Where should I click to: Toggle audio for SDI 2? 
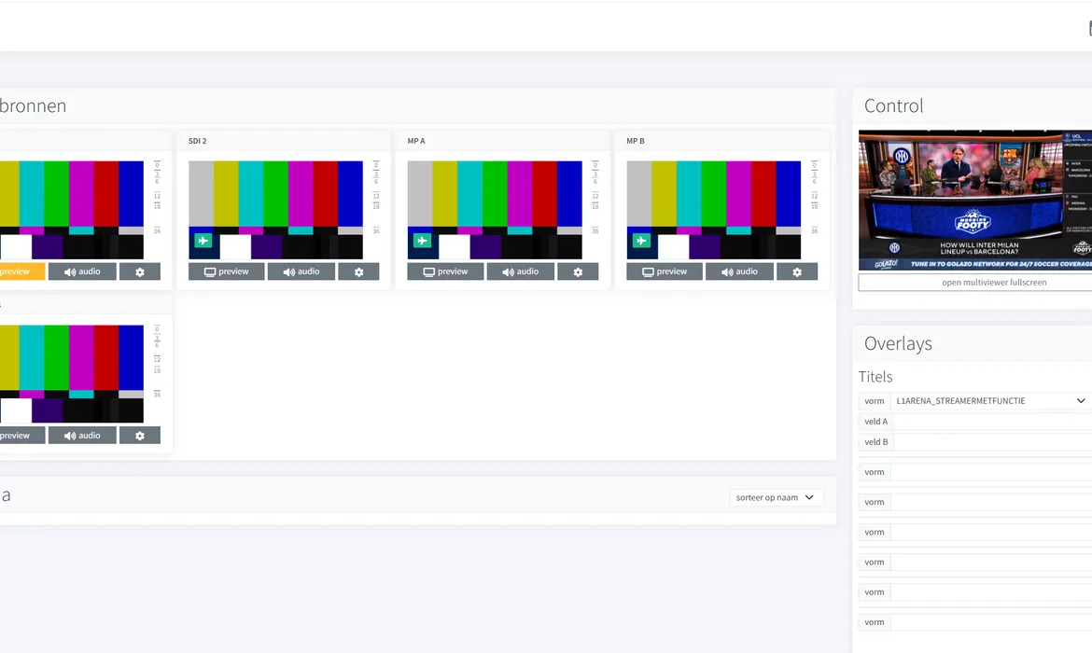301,271
